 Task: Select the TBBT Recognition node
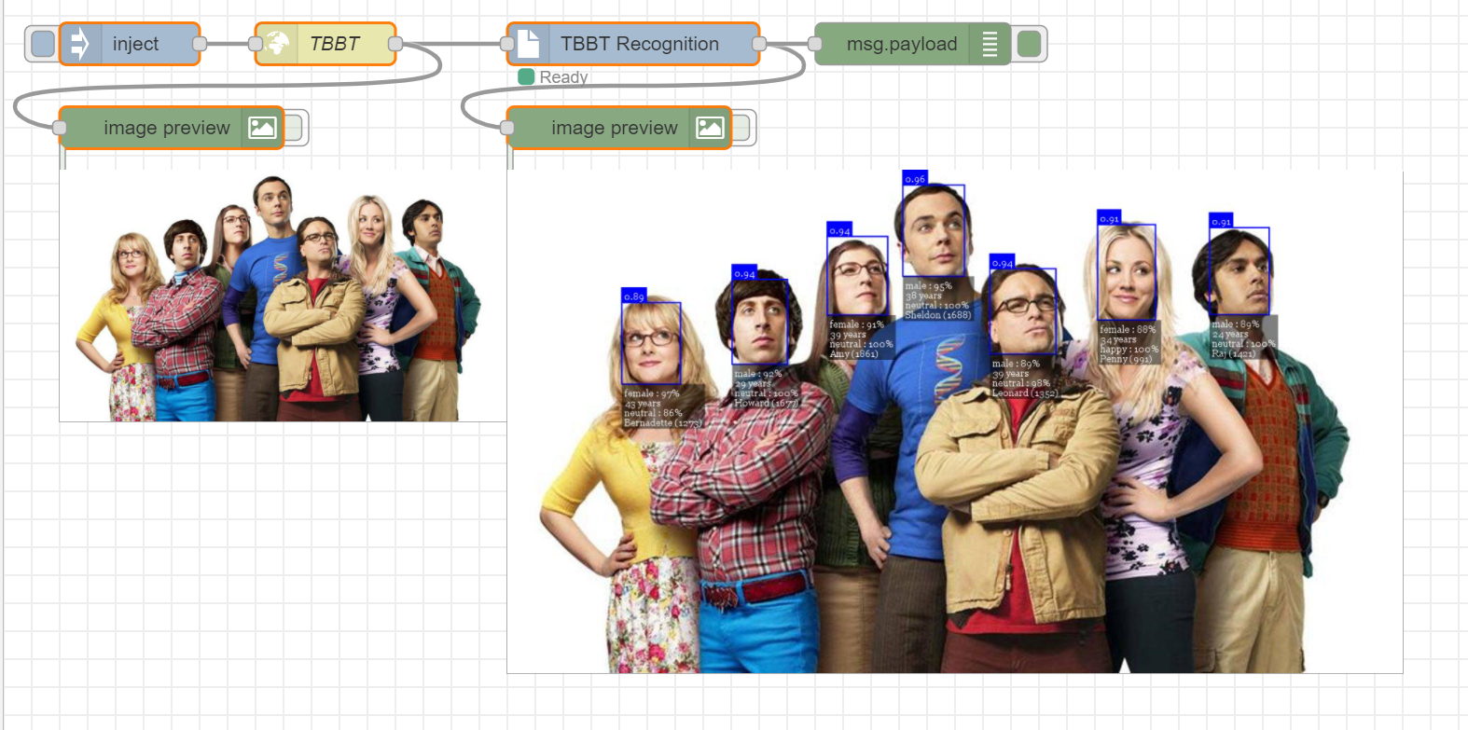[x=633, y=44]
